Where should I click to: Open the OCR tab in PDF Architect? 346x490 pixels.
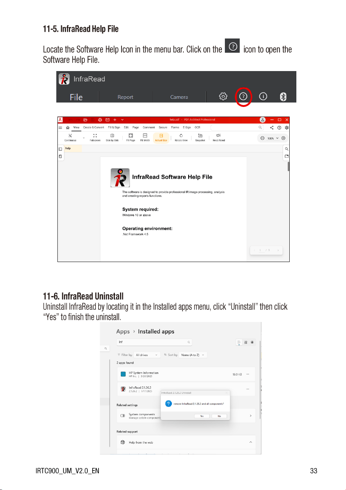click(197, 127)
